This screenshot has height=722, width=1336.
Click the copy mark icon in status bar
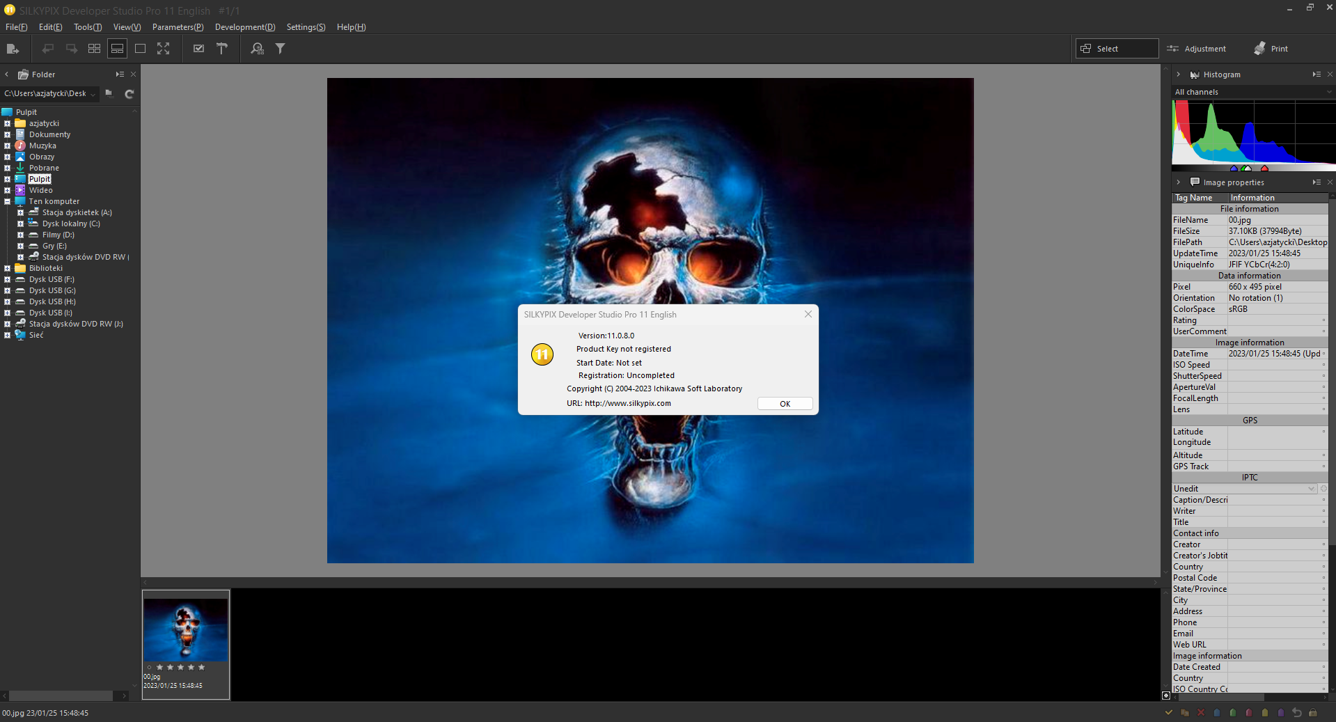pyautogui.click(x=1185, y=712)
